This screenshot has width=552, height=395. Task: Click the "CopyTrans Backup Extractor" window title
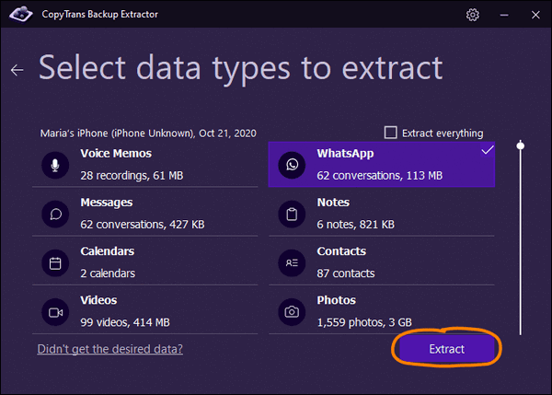click(x=99, y=15)
